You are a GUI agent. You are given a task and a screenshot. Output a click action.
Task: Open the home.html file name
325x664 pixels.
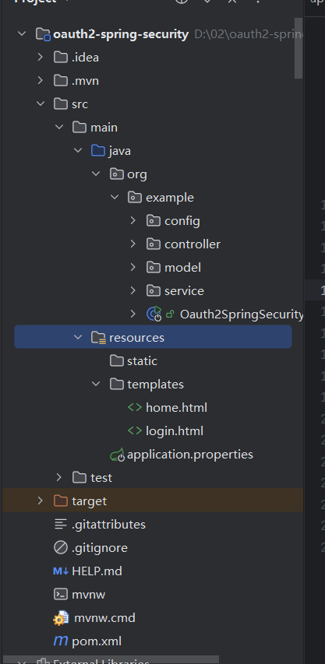pos(176,407)
